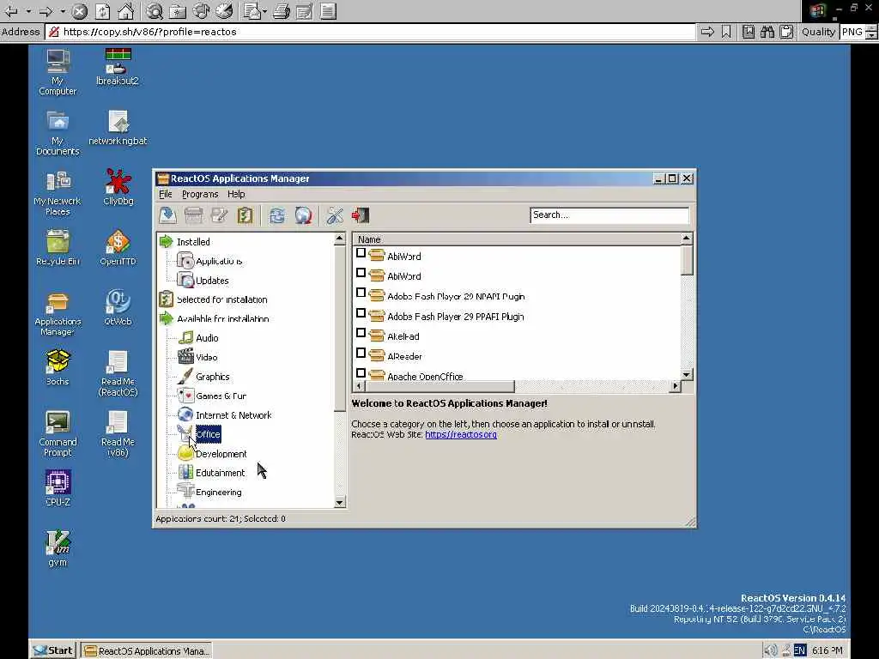Click the Select All clipboard toolbar icon

[245, 215]
